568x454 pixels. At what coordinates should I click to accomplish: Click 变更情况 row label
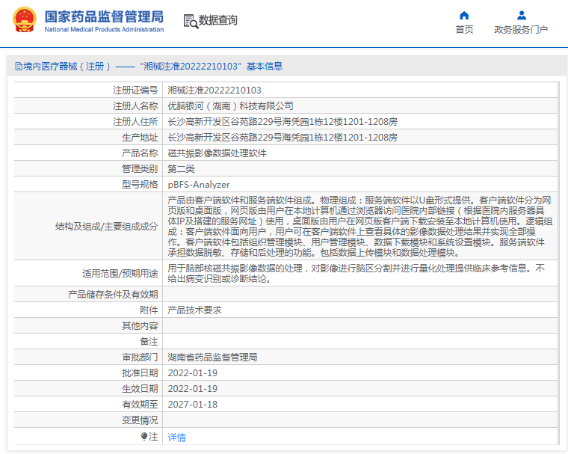point(140,420)
